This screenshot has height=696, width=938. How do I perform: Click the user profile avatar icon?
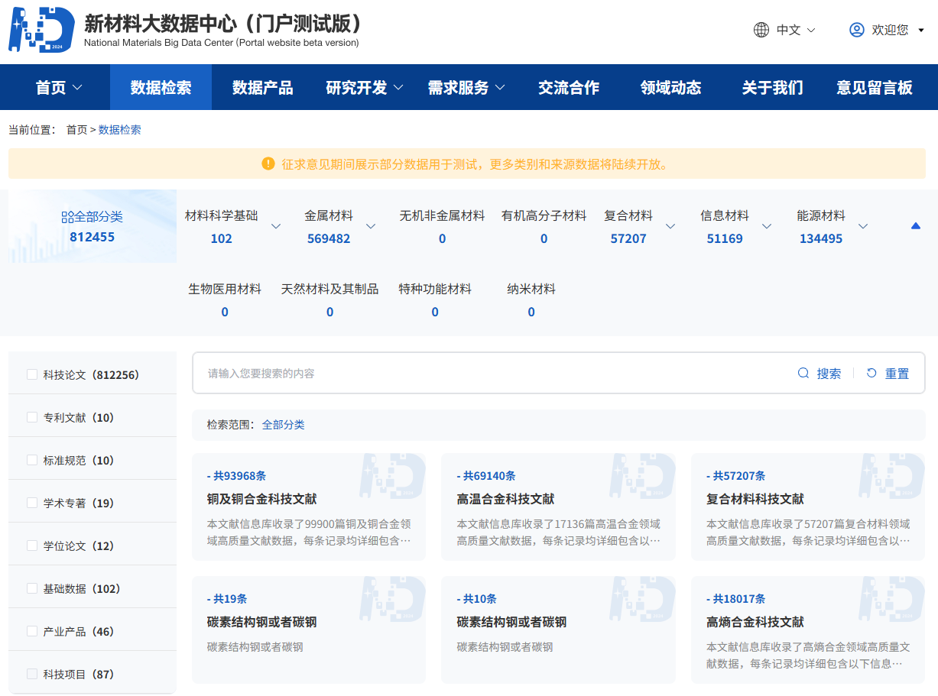point(856,30)
